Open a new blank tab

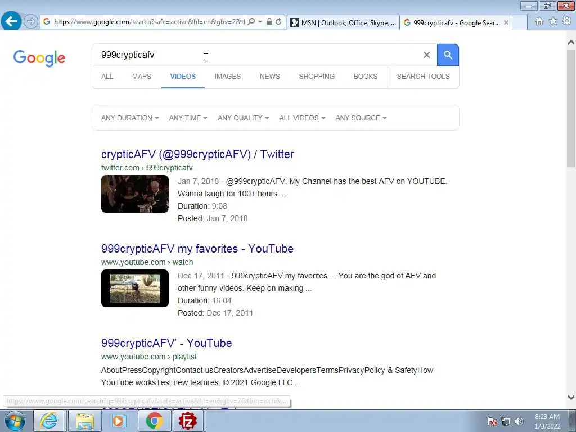pyautogui.click(x=520, y=22)
